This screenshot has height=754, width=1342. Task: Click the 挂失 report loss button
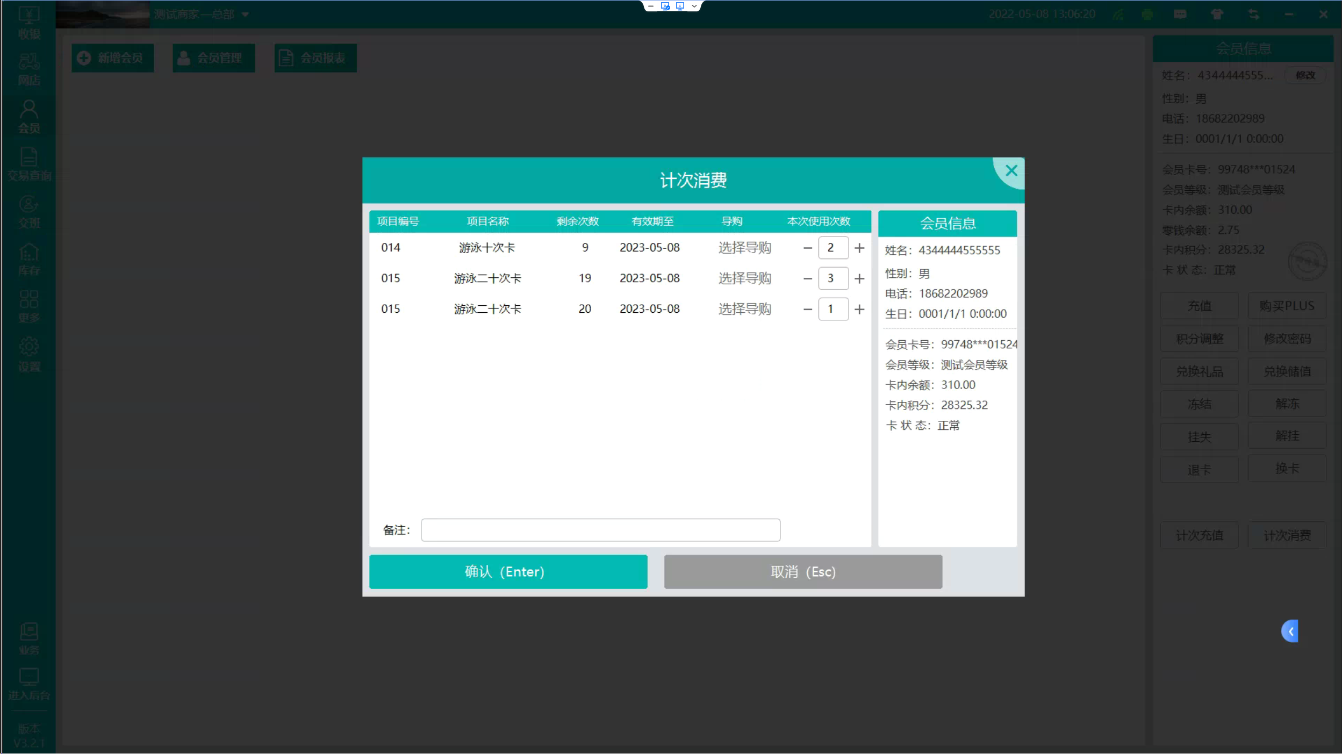1199,437
